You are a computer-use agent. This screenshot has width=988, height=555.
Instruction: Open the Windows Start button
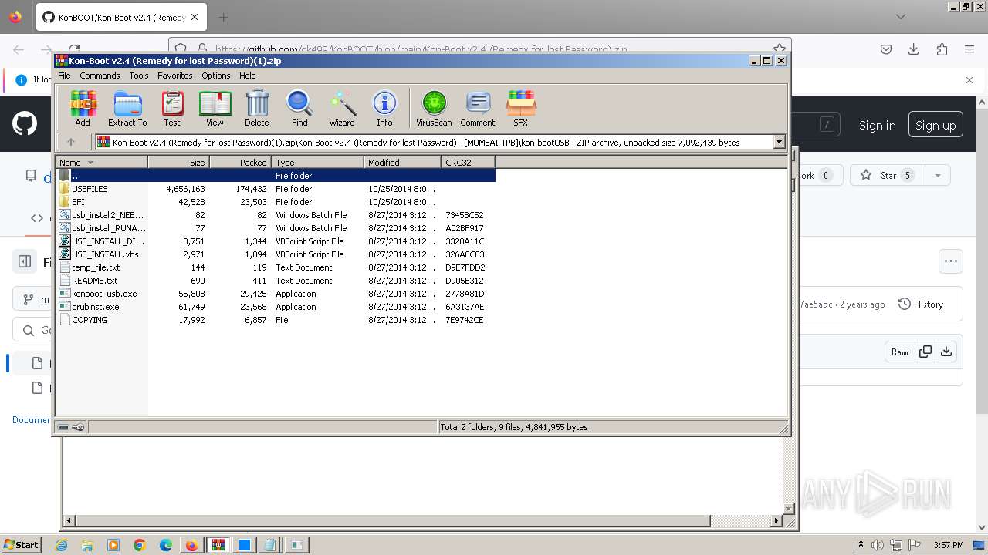22,544
